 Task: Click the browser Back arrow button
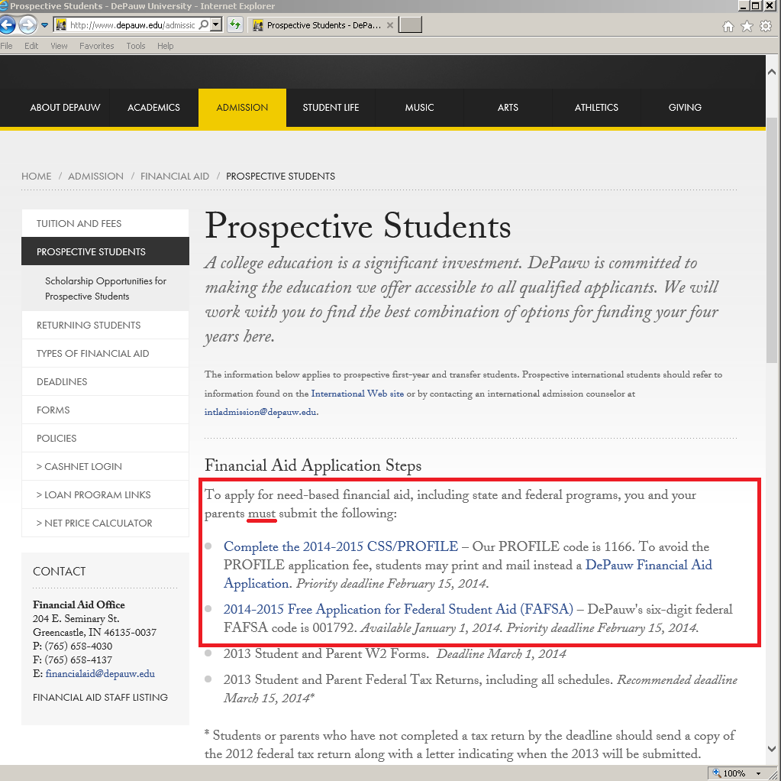(7, 25)
